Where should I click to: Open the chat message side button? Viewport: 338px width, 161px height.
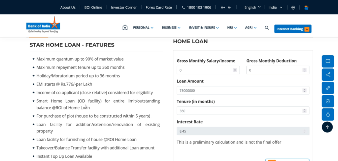328,61
